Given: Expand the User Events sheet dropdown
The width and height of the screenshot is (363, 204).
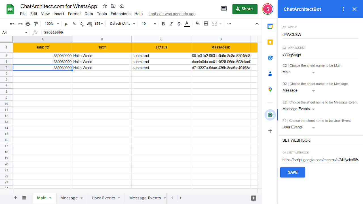Looking at the screenshot, I should coord(299,127).
